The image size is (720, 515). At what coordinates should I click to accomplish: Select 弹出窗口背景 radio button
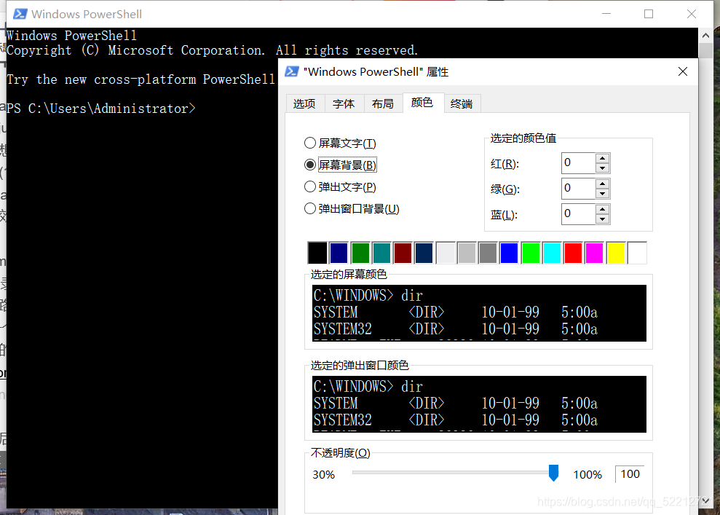point(310,208)
